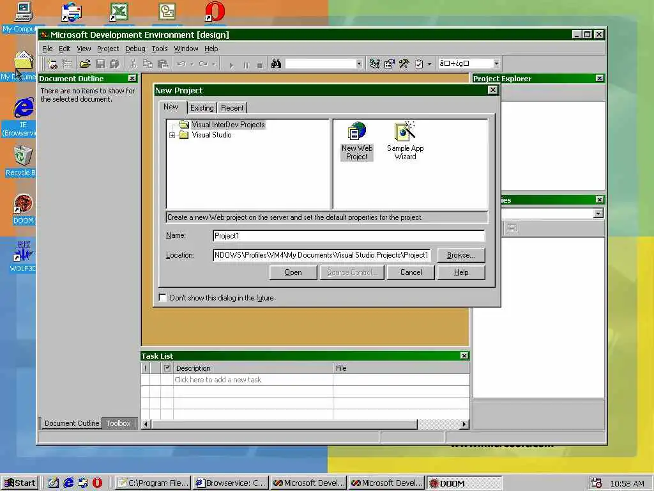Viewport: 654px width, 491px height.
Task: Click the Find binoculars icon
Action: (x=276, y=64)
